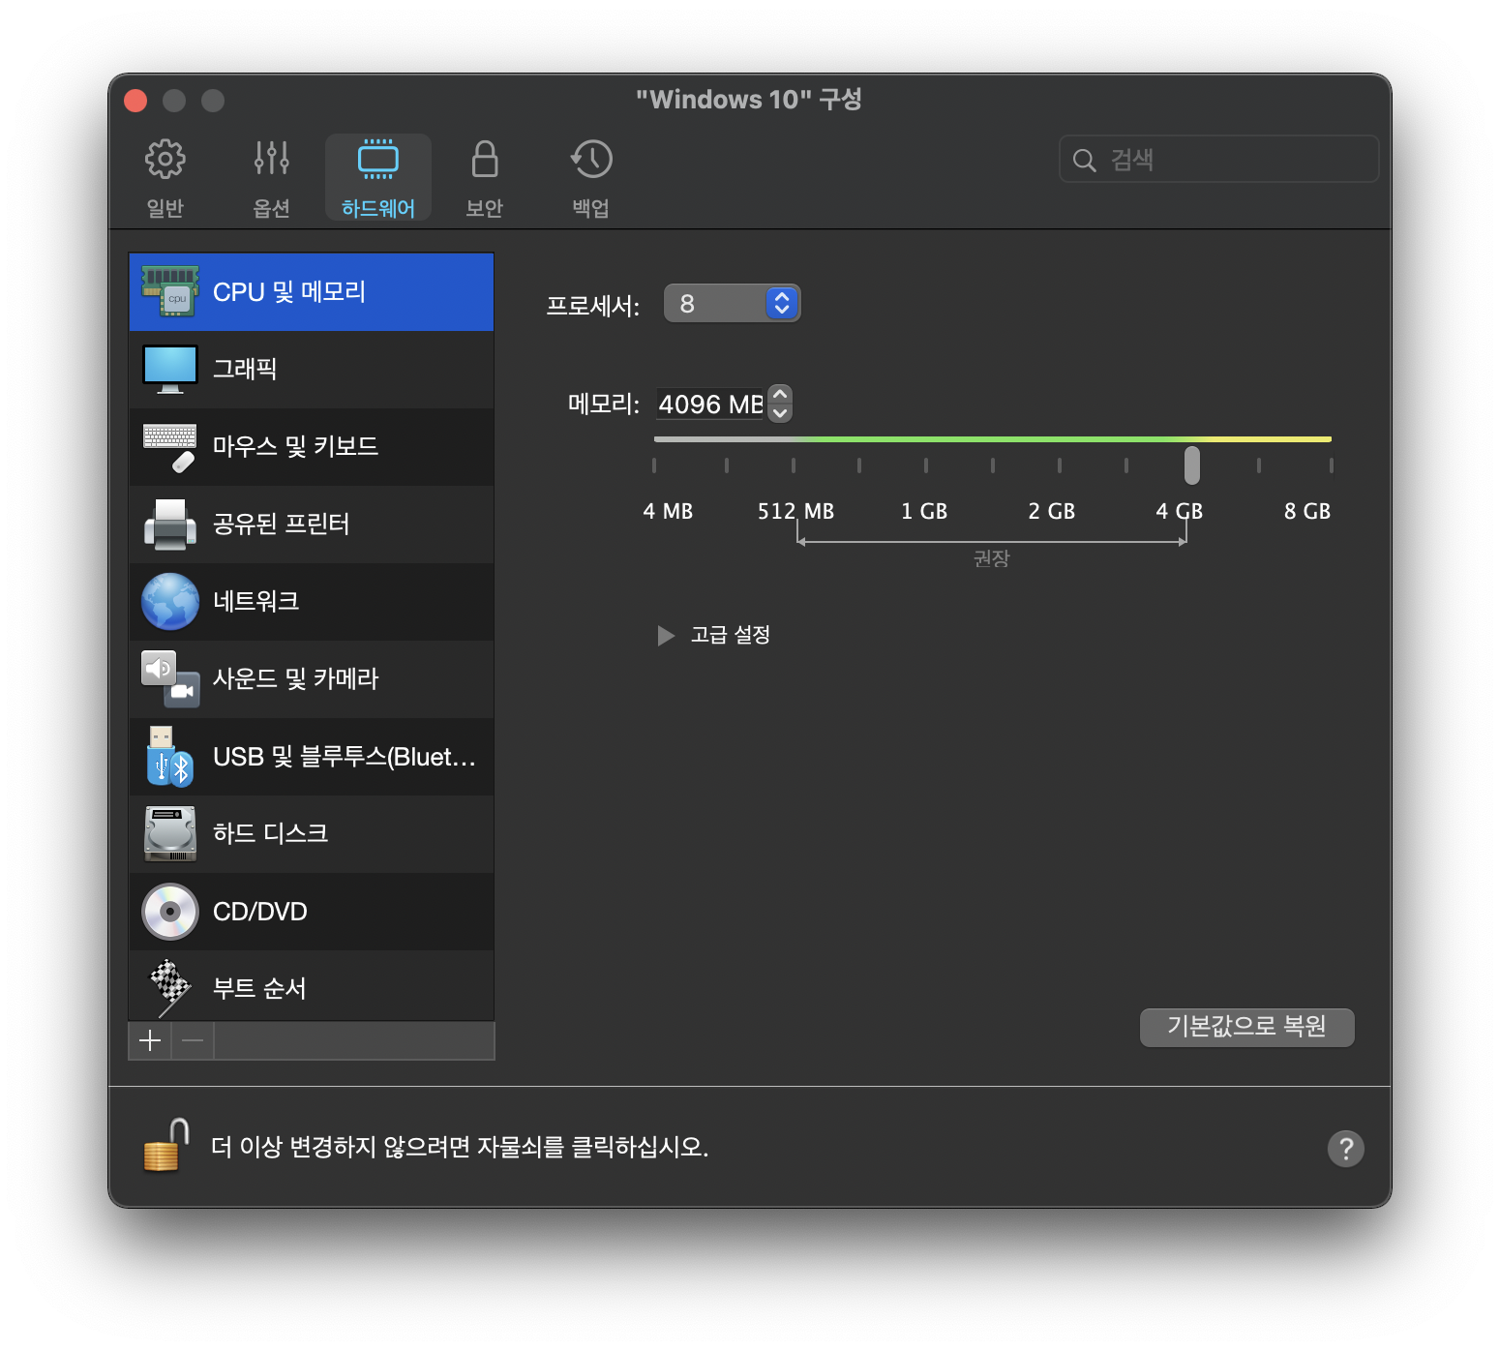Click the 4096 MB memory value field

click(x=710, y=405)
